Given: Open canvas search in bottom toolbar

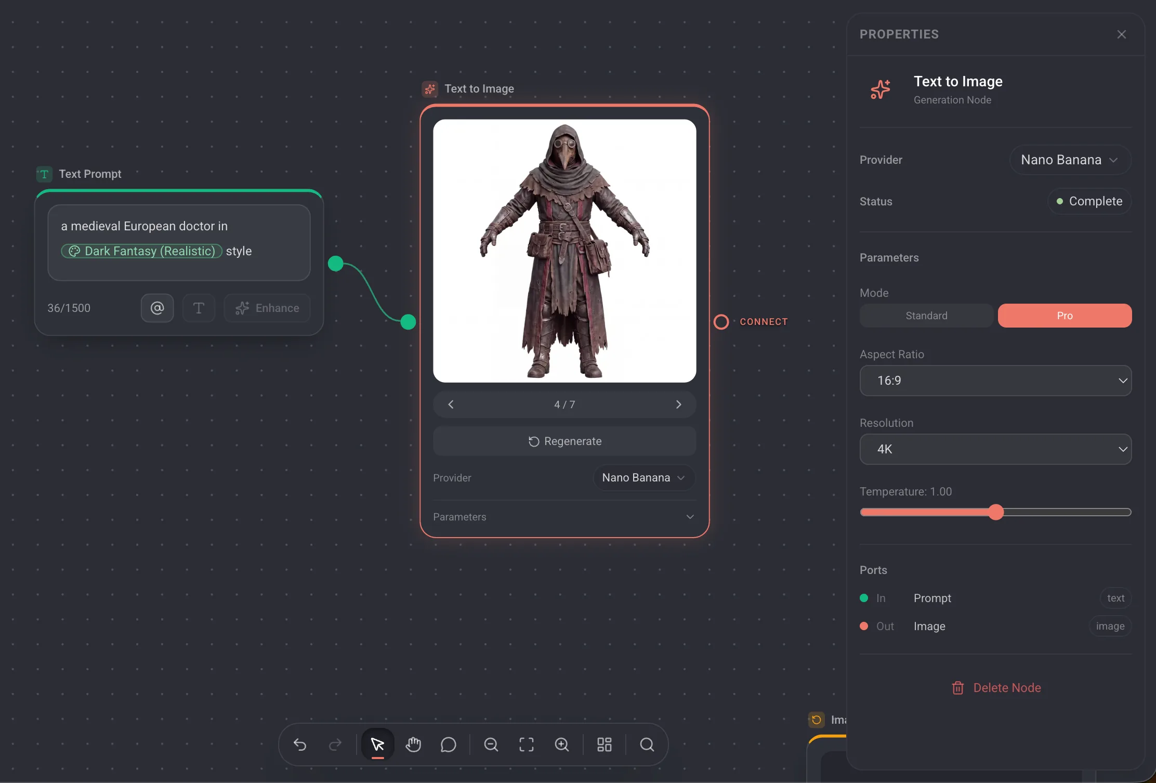Looking at the screenshot, I should (x=647, y=745).
